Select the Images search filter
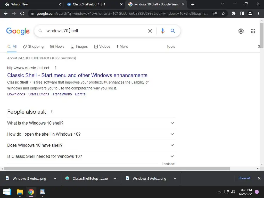The image size is (264, 198). pyautogui.click(x=79, y=46)
